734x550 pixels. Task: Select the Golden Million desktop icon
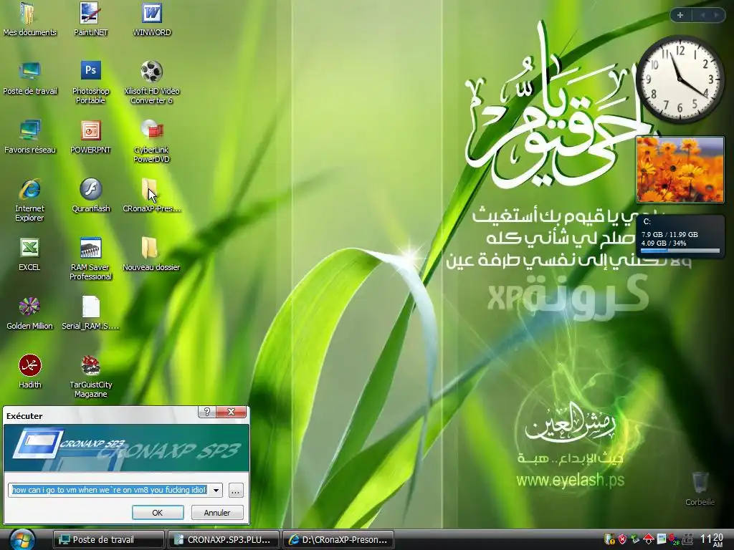click(29, 314)
